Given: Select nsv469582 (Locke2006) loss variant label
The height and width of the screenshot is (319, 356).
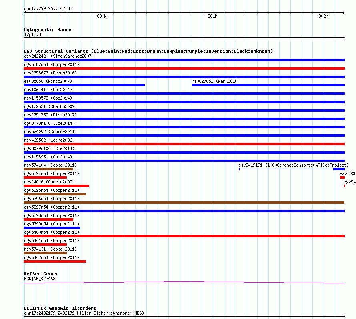Looking at the screenshot, I should click(x=49, y=140).
